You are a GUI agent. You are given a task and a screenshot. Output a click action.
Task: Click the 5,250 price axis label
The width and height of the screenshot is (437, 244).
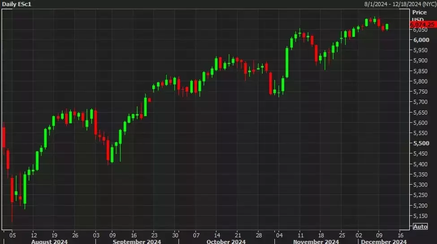pos(420,195)
